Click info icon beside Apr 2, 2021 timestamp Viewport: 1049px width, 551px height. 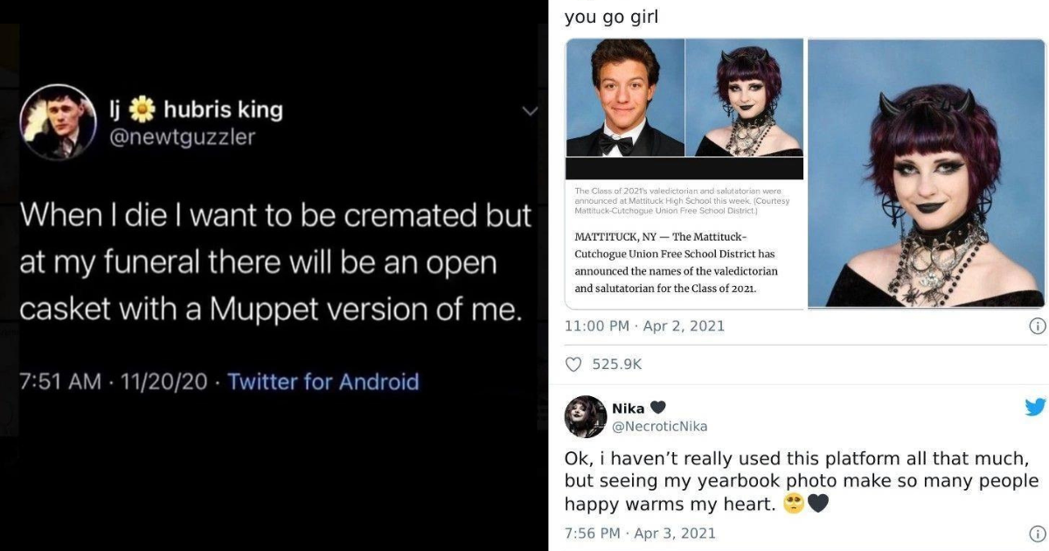click(x=1037, y=326)
